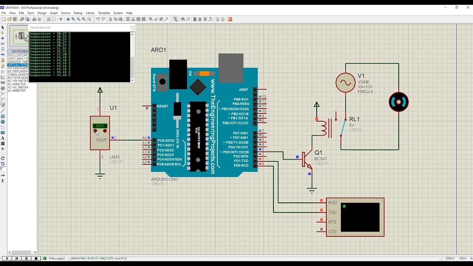Image resolution: width=473 pixels, height=266 pixels.
Task: Click the Redraw Display icon
Action: [x=48, y=19]
